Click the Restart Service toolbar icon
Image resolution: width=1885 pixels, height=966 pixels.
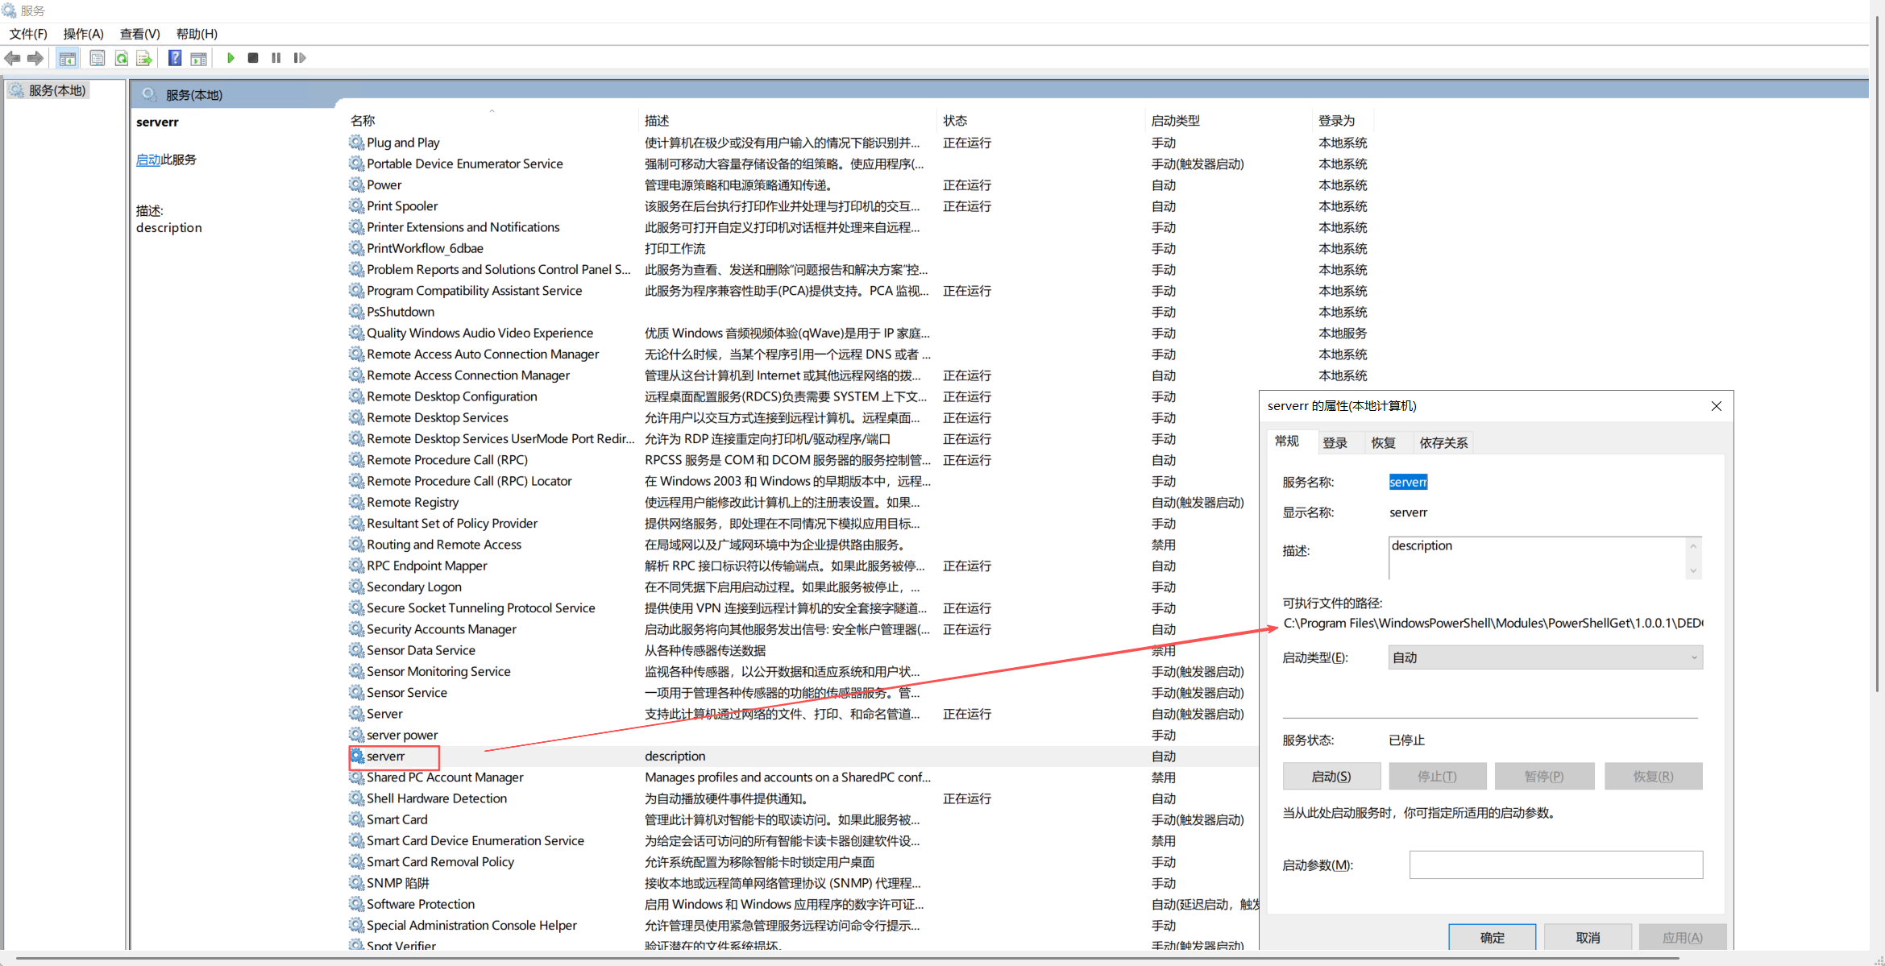(x=300, y=58)
